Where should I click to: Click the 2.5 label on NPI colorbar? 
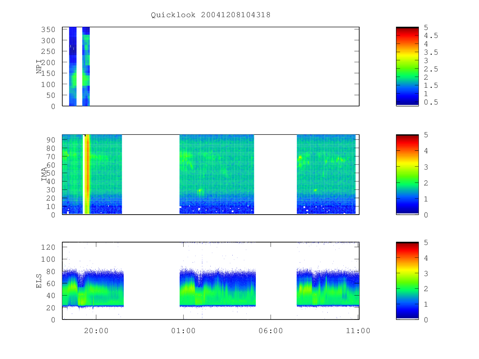click(431, 69)
